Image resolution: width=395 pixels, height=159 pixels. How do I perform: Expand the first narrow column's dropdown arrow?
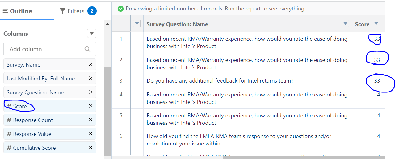pyautogui.click(x=137, y=24)
